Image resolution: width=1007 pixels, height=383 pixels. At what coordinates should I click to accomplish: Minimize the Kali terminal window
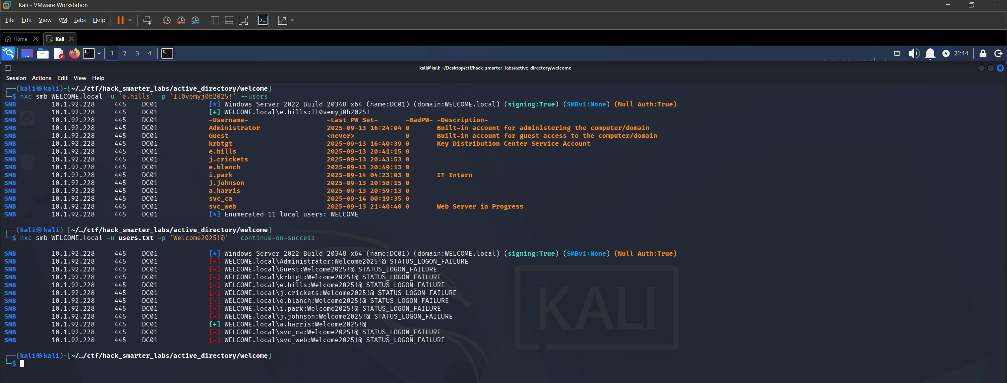981,68
